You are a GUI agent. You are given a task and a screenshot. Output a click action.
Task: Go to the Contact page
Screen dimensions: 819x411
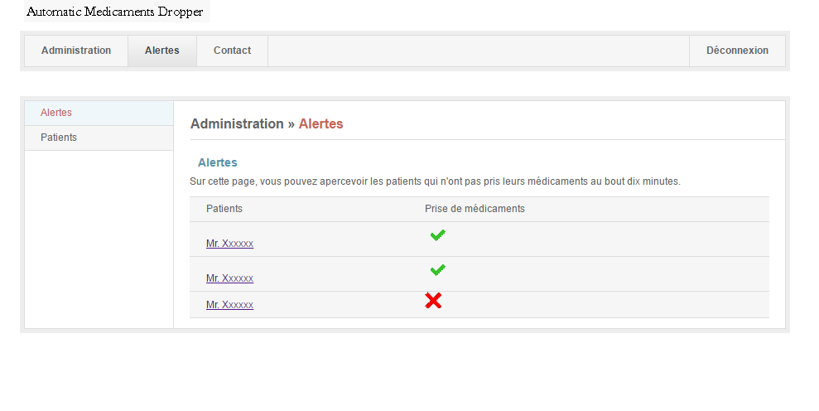232,51
